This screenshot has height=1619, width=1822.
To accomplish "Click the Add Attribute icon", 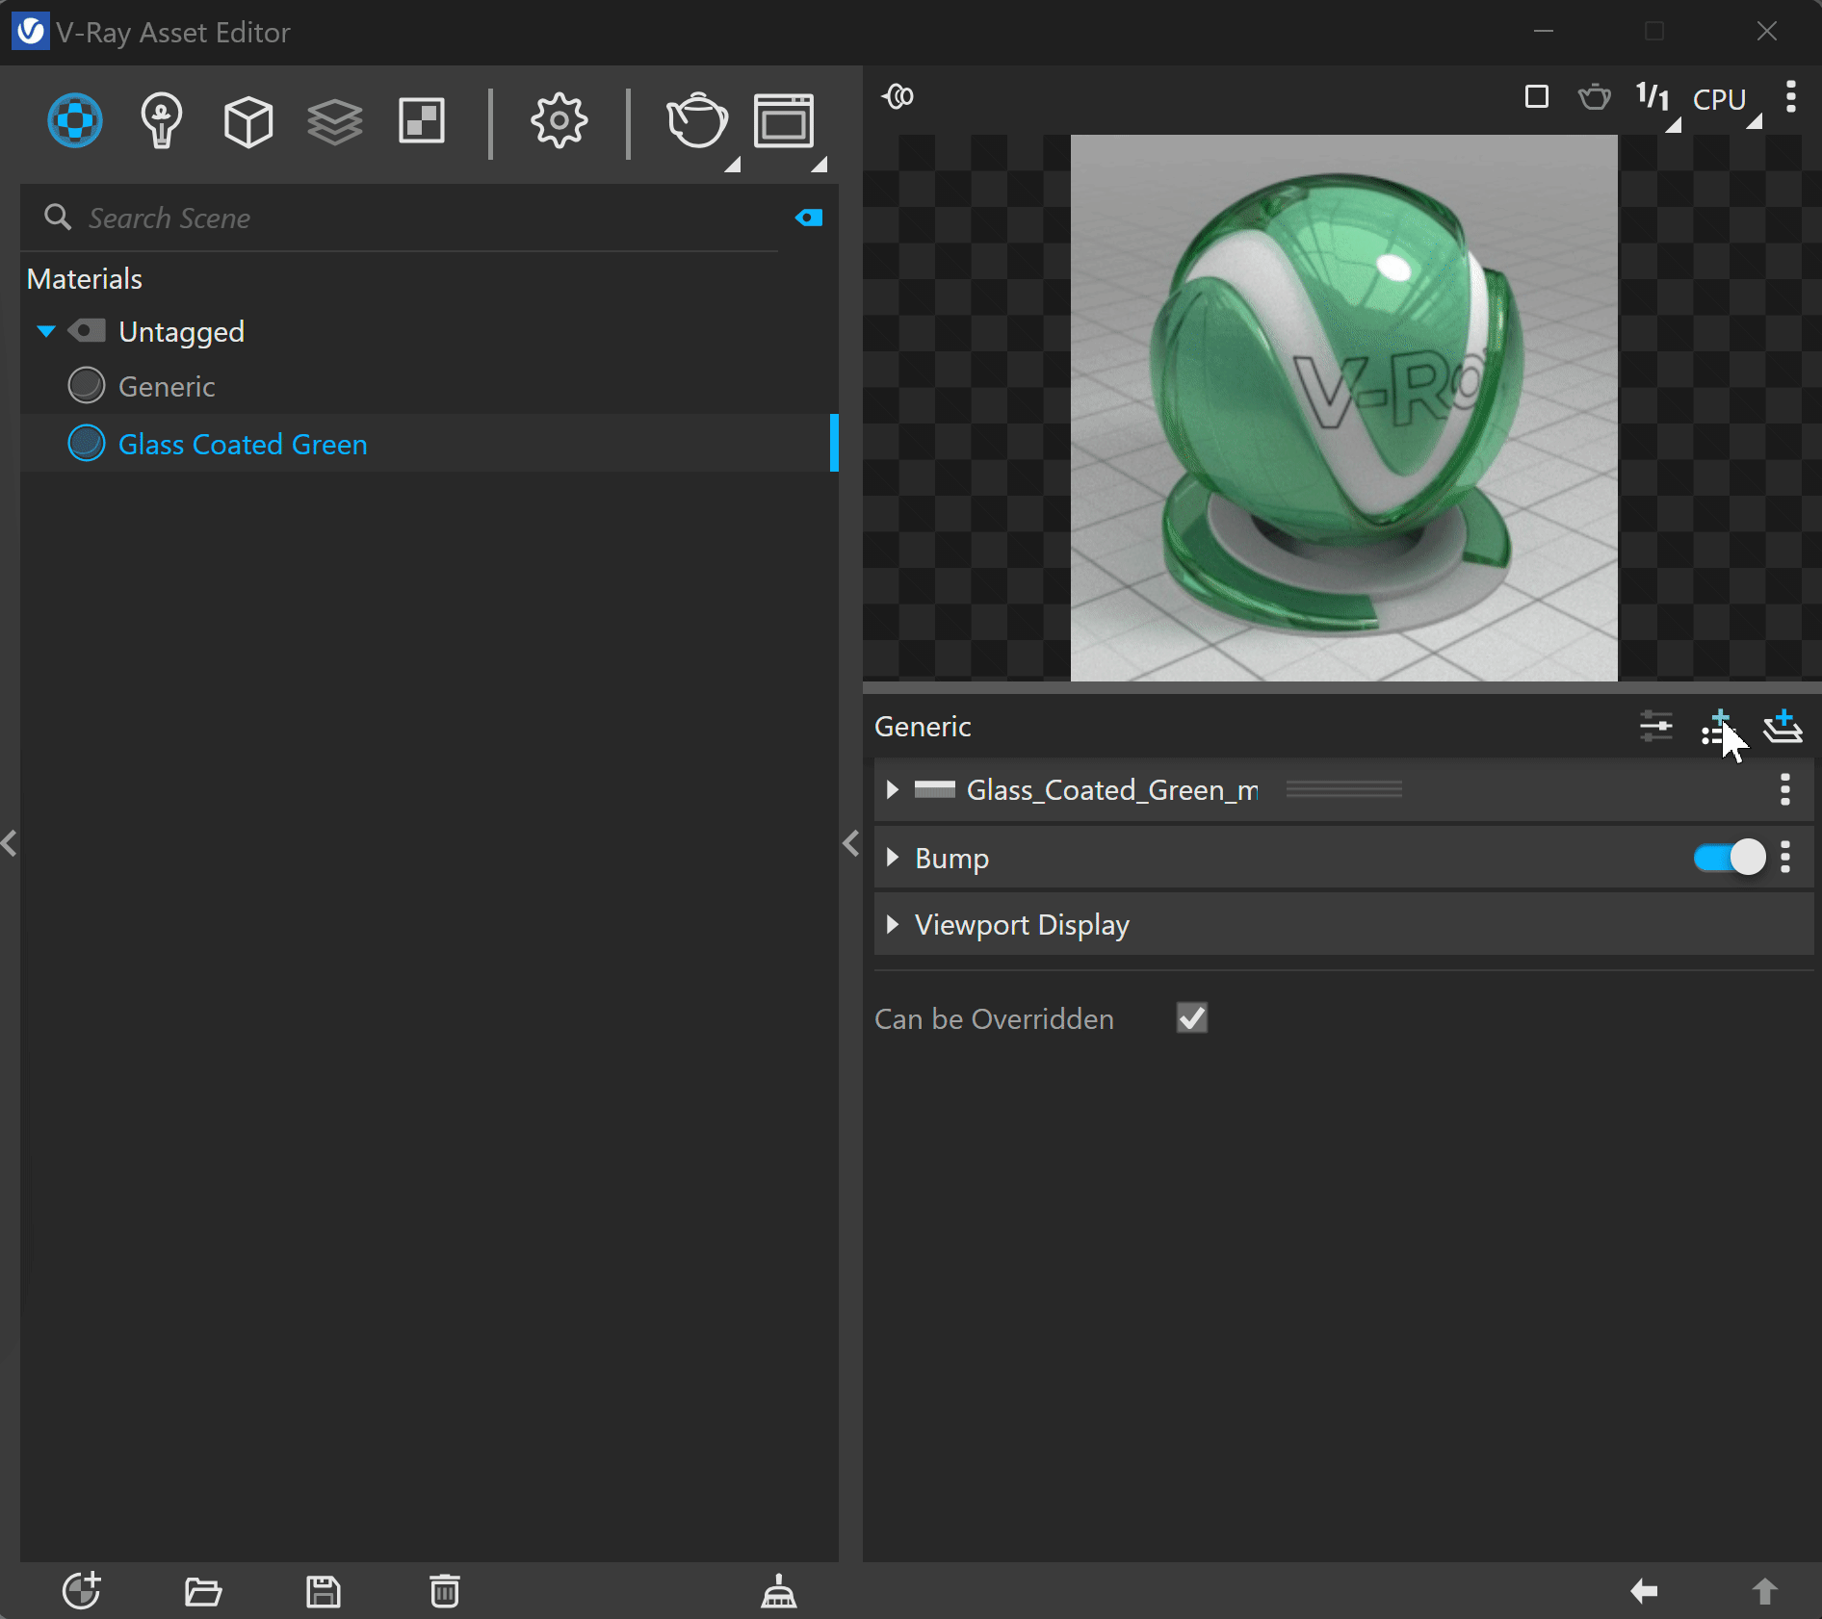I will [1718, 728].
